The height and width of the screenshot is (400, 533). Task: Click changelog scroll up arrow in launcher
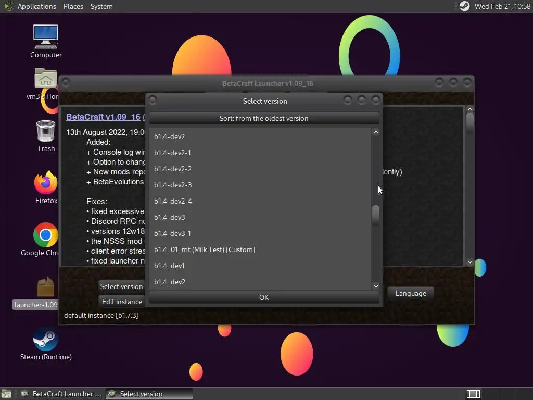pyautogui.click(x=470, y=109)
